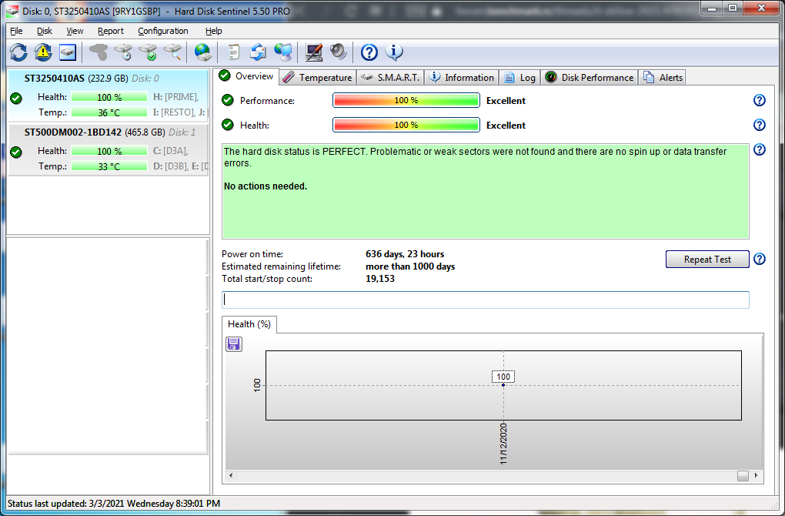
Task: Click the Health 100 % gradient bar
Action: (406, 125)
